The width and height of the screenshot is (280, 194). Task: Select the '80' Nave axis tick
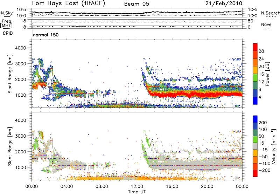pyautogui.click(x=250, y=21)
